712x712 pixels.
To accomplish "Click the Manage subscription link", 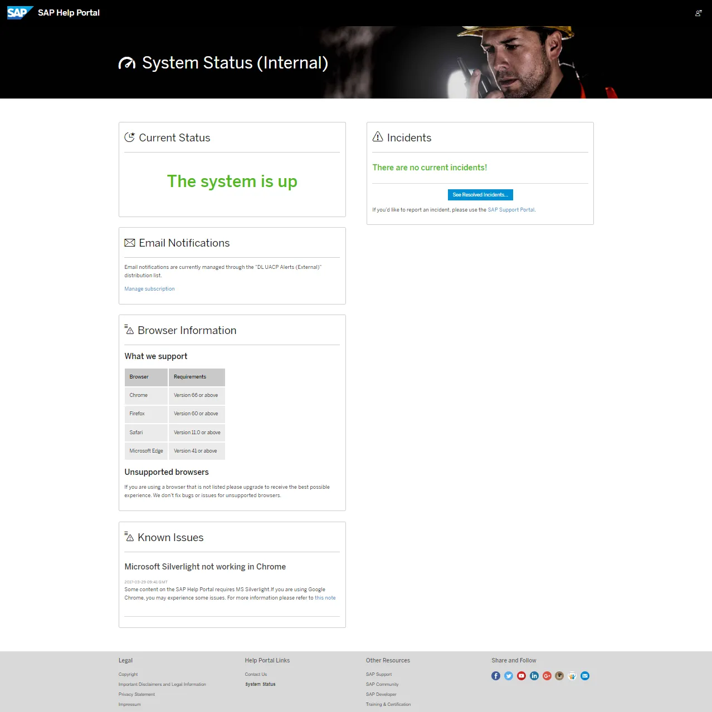I will (149, 289).
